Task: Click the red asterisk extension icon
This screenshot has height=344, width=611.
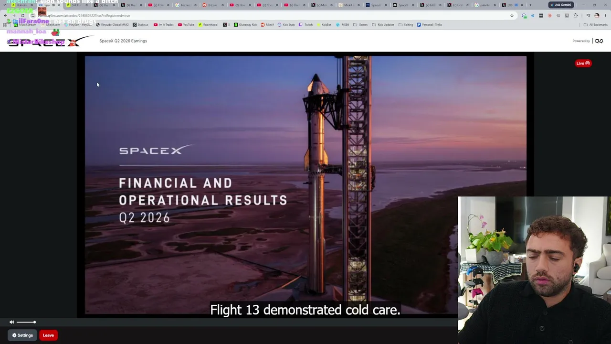Action: [x=549, y=16]
